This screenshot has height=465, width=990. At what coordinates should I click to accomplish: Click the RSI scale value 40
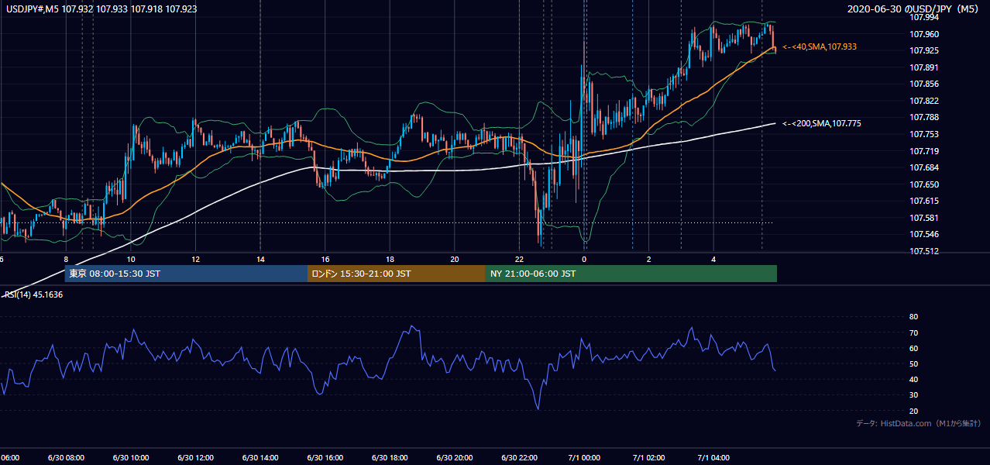[913, 379]
